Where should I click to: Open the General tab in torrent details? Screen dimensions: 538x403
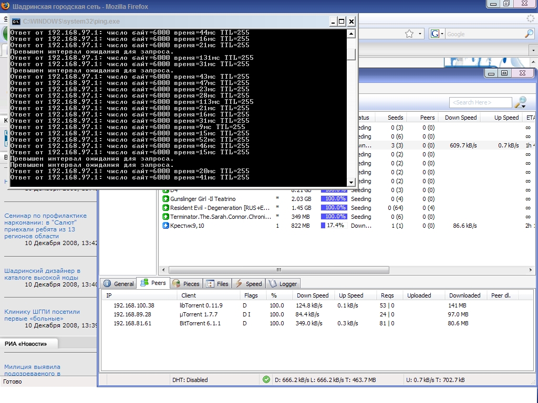click(119, 284)
